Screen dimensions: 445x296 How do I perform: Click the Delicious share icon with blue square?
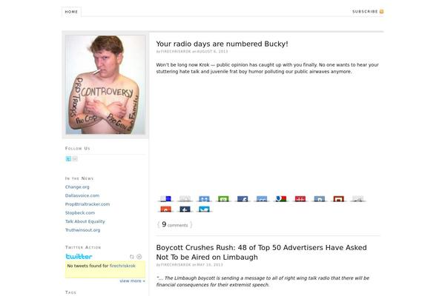click(x=165, y=199)
